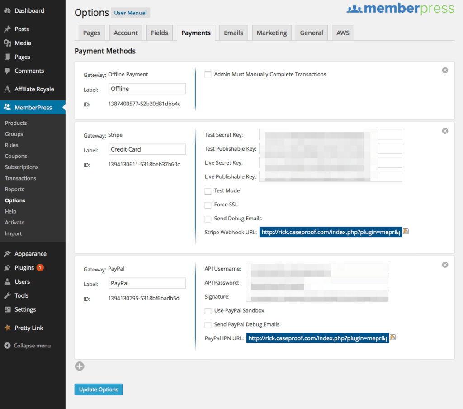463x409 pixels.
Task: Switch to the Account tab
Action: pos(126,33)
